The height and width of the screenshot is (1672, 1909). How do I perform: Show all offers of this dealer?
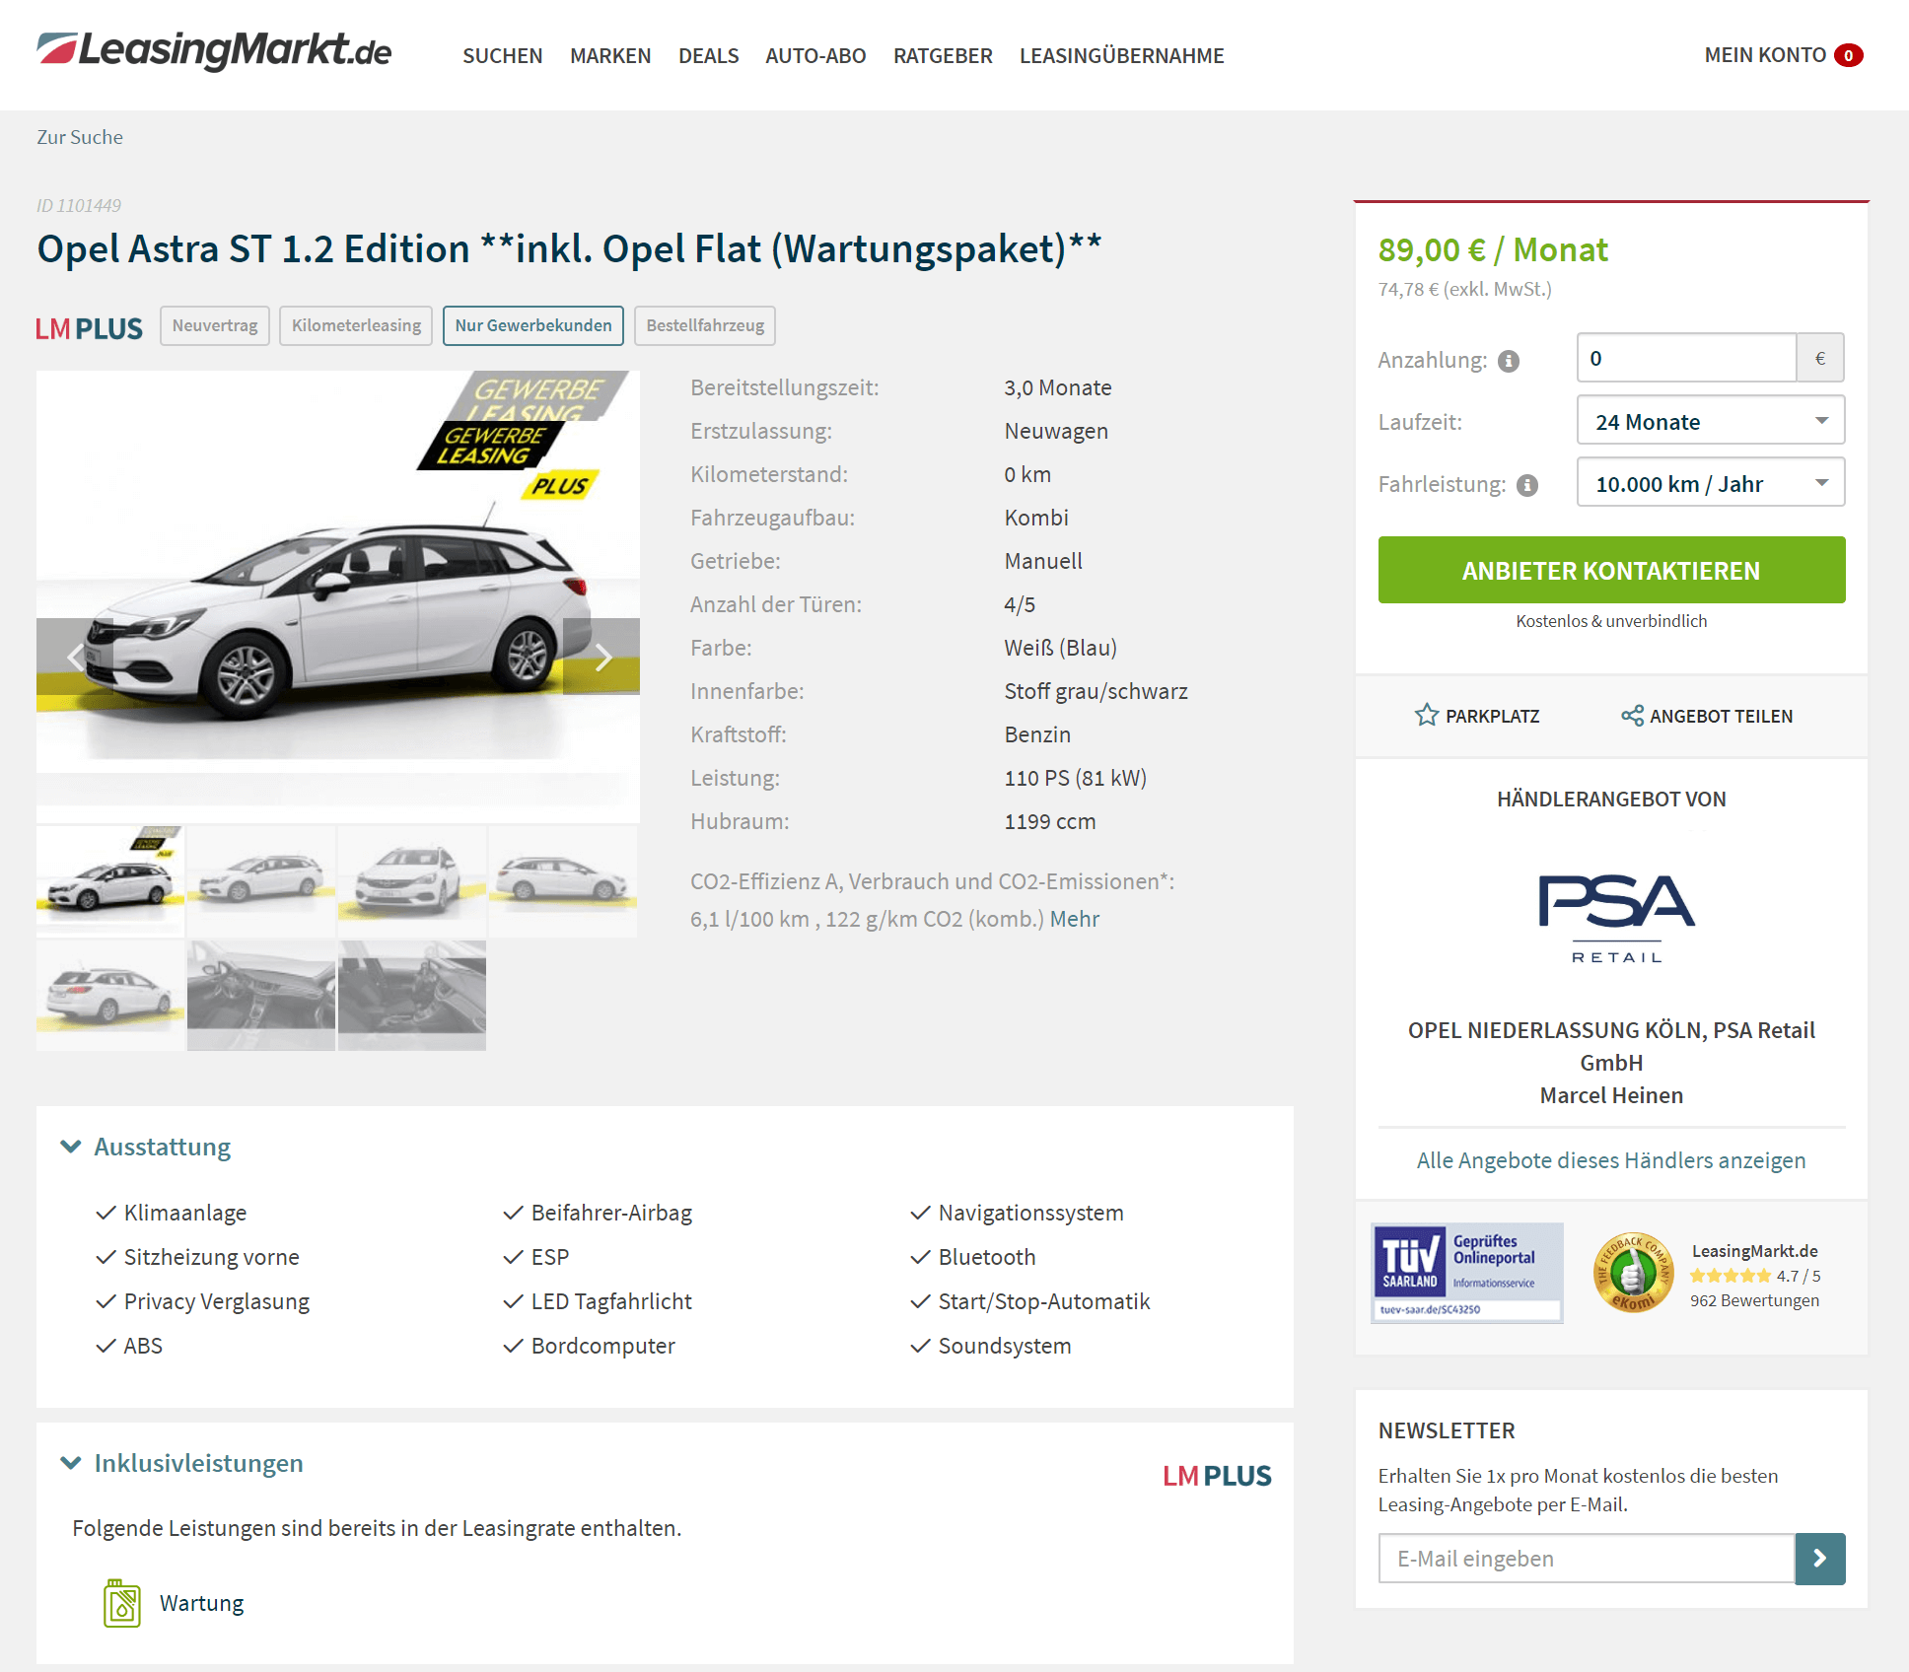(x=1611, y=1160)
